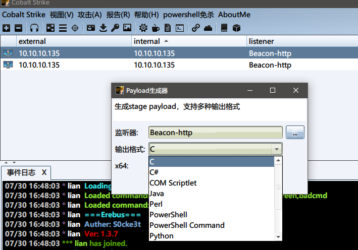Click the listener browse ... button
The width and height of the screenshot is (358, 250).
coord(295,133)
